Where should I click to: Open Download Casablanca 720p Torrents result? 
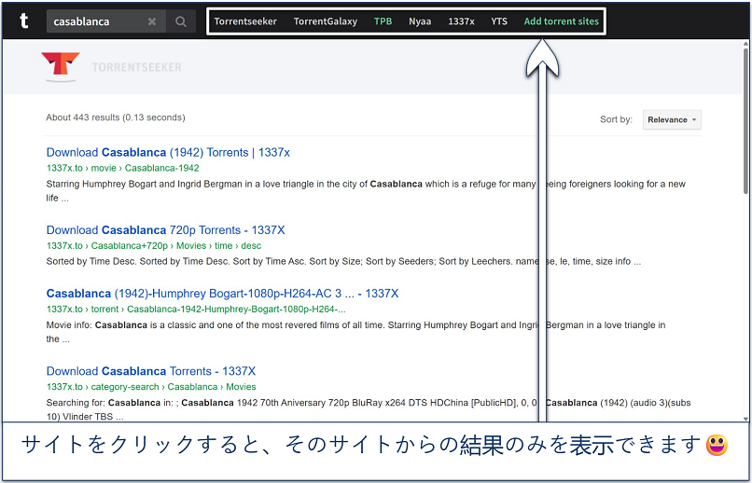[x=165, y=229]
